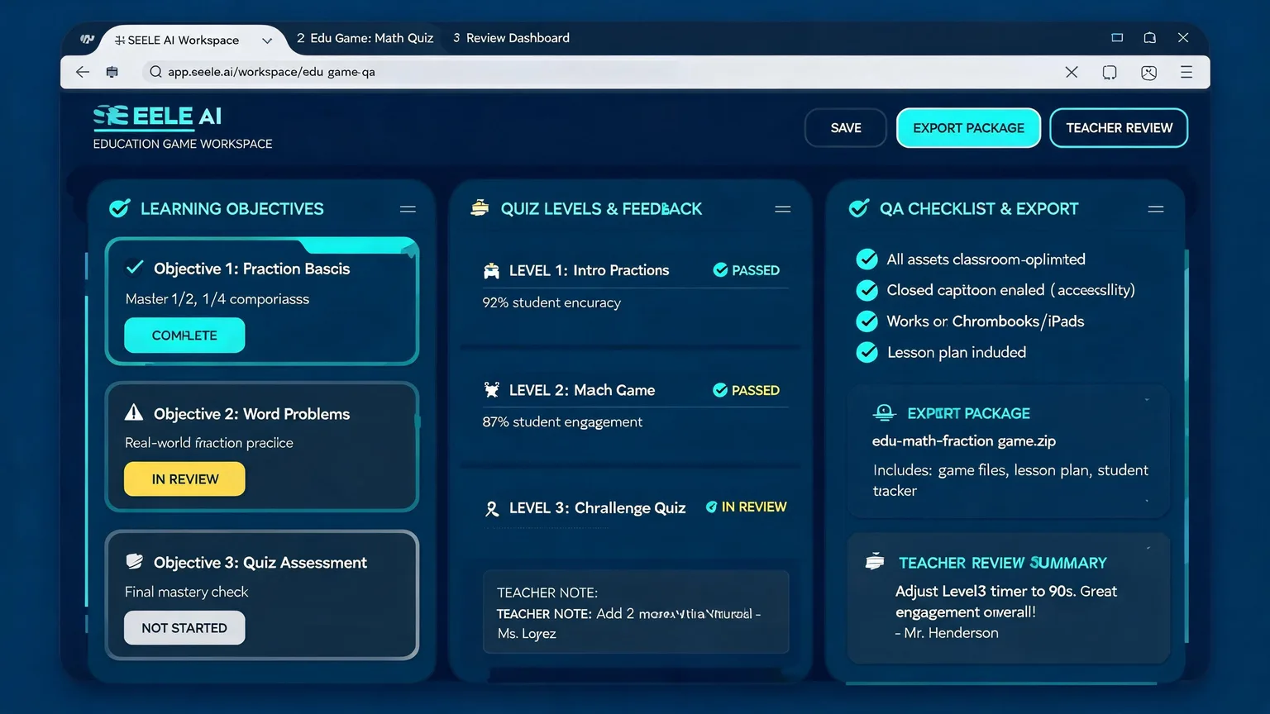Image resolution: width=1270 pixels, height=714 pixels.
Task: Click the extension icon left of hamburger menu
Action: (1148, 72)
